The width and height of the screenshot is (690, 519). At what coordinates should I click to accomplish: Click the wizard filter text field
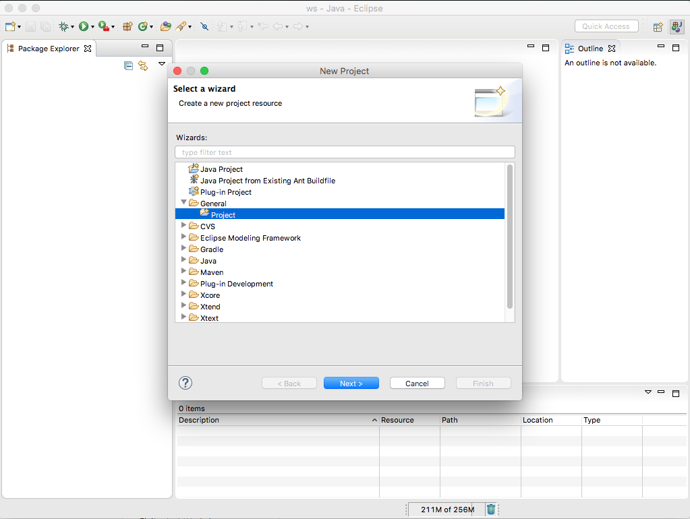(x=345, y=152)
